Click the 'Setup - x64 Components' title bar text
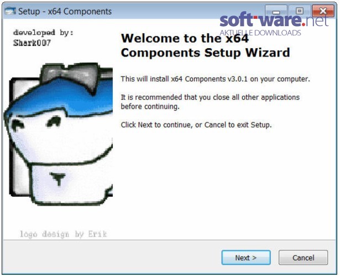 (x=65, y=11)
